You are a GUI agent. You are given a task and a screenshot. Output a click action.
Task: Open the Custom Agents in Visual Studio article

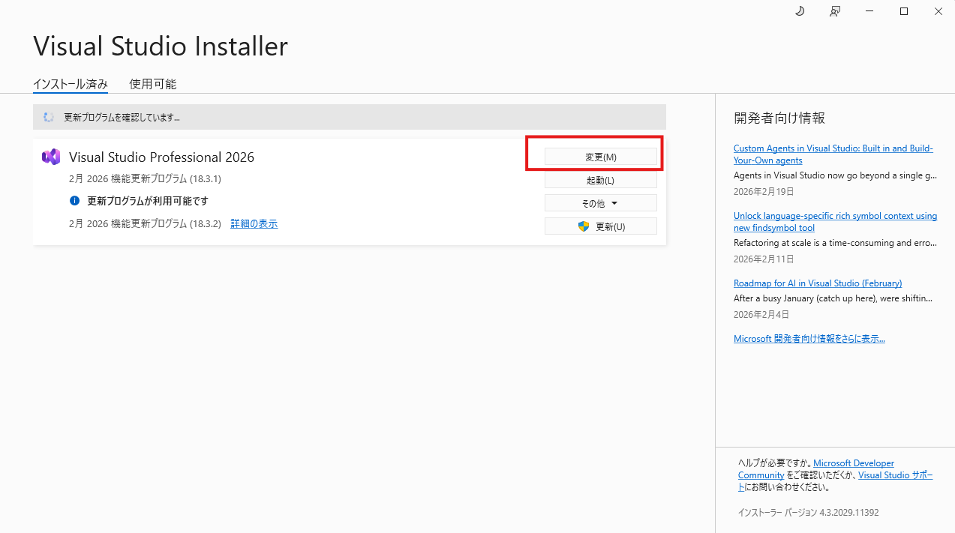point(833,148)
